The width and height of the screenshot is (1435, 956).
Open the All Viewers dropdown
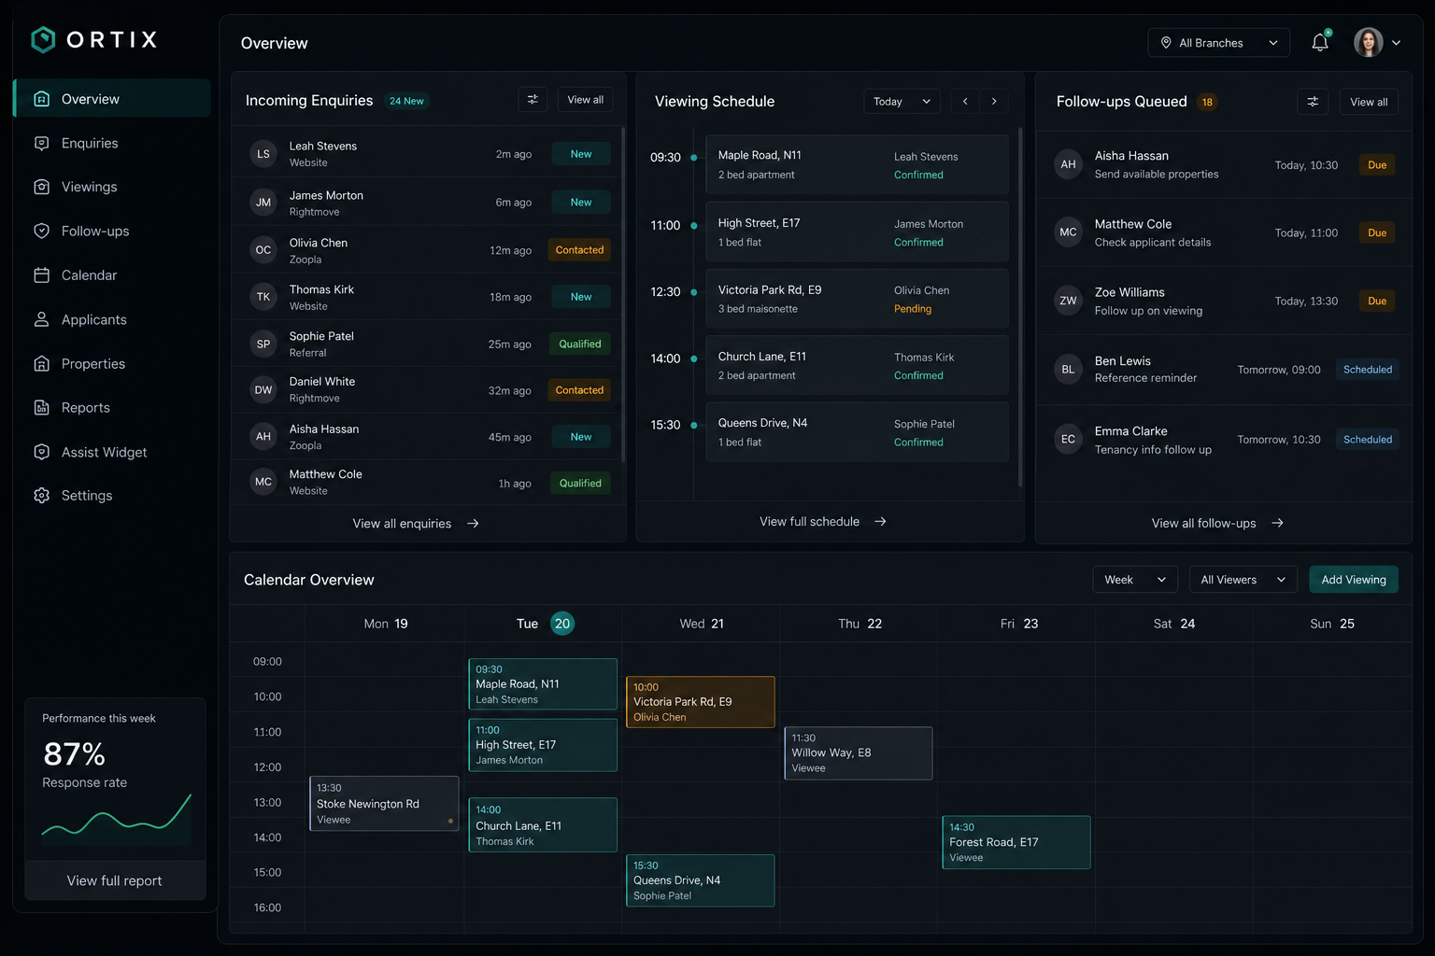click(1243, 580)
